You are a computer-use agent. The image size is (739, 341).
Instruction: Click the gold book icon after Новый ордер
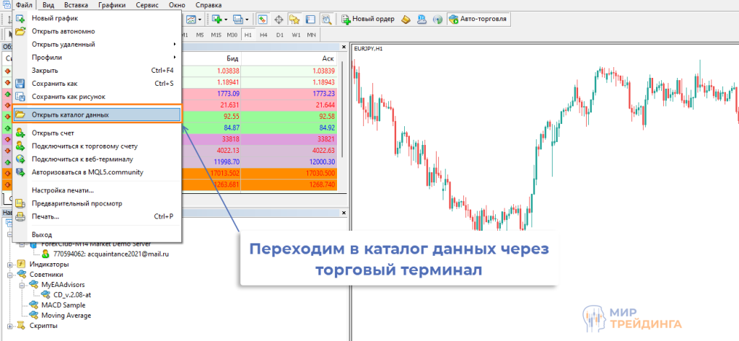[x=406, y=19]
